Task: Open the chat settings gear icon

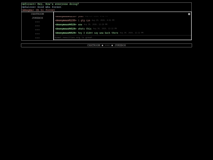Action: 189,14
